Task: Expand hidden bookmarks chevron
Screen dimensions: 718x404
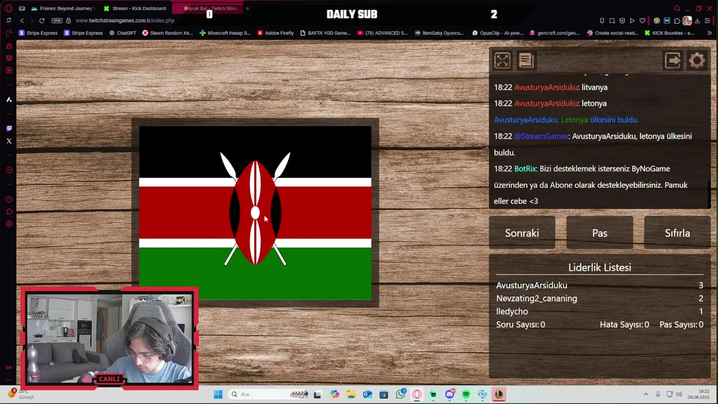Action: (x=709, y=33)
